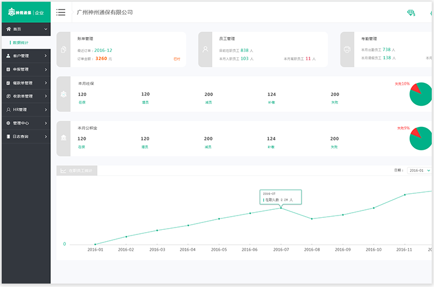The height and width of the screenshot is (287, 434).
Task: Open the 管理中心 sidebar item
Action: point(25,123)
